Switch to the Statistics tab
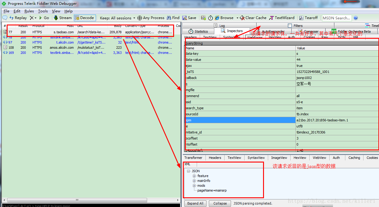This screenshot has width=379, height=207. coord(198,31)
